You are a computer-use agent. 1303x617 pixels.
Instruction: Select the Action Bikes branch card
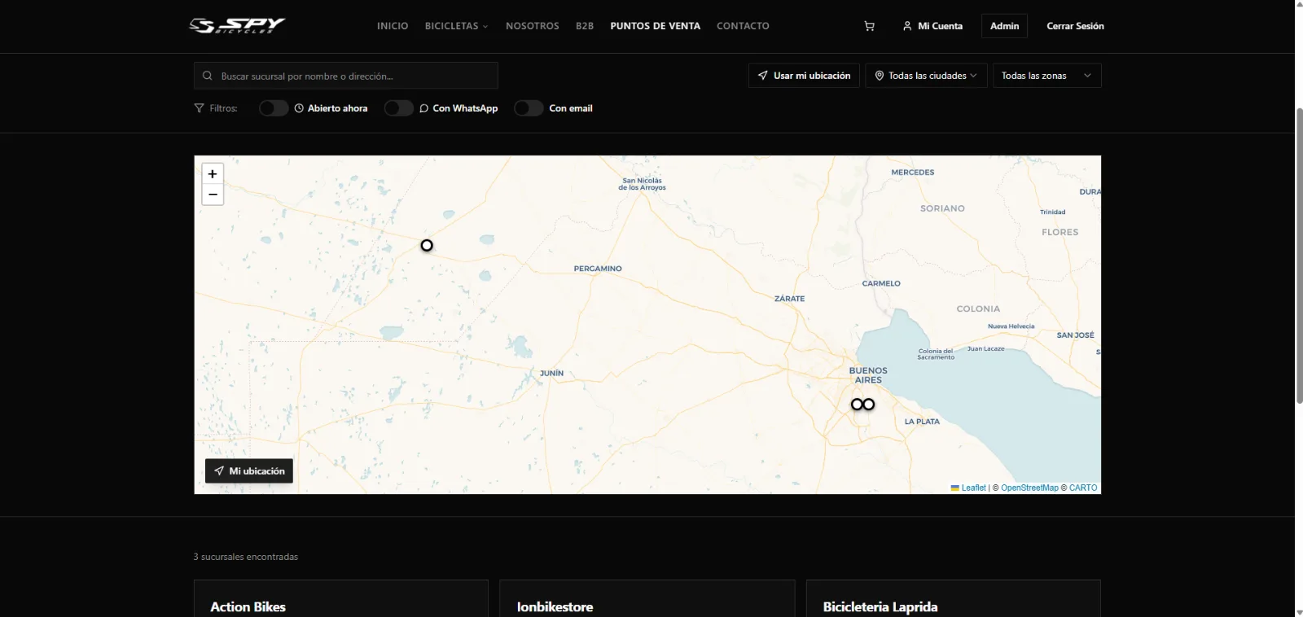(x=341, y=599)
